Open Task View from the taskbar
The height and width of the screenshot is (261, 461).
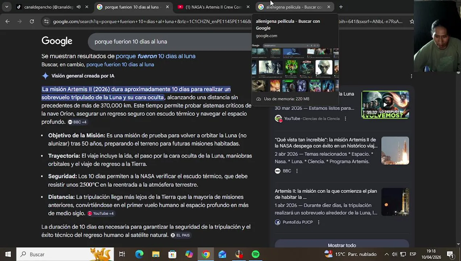point(122,254)
